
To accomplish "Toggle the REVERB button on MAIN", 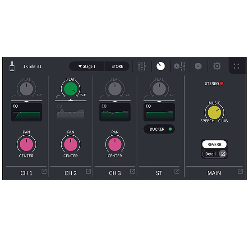I will (x=214, y=144).
